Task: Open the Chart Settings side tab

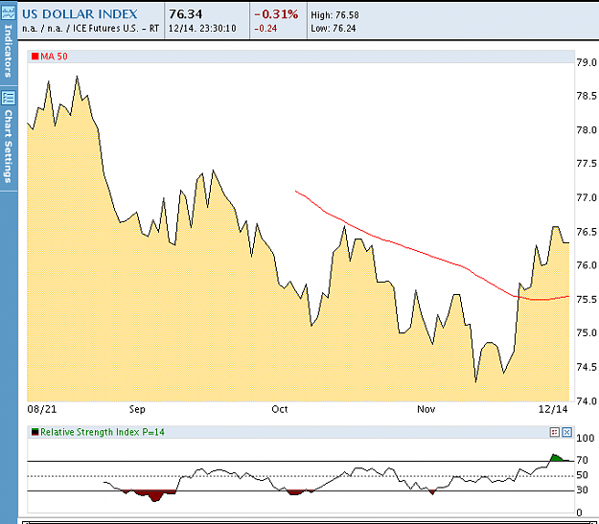Action: tap(9, 139)
